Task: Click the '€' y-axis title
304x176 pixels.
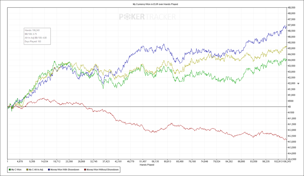Action: coord(299,83)
